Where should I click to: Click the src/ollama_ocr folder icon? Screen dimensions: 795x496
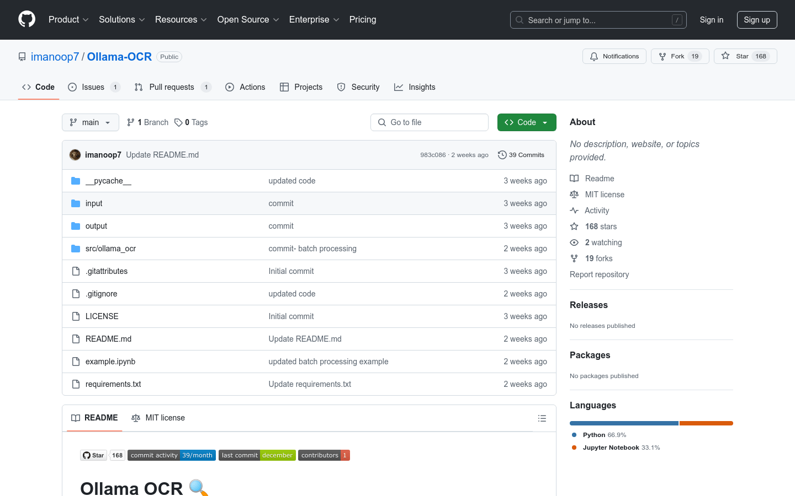pyautogui.click(x=76, y=249)
